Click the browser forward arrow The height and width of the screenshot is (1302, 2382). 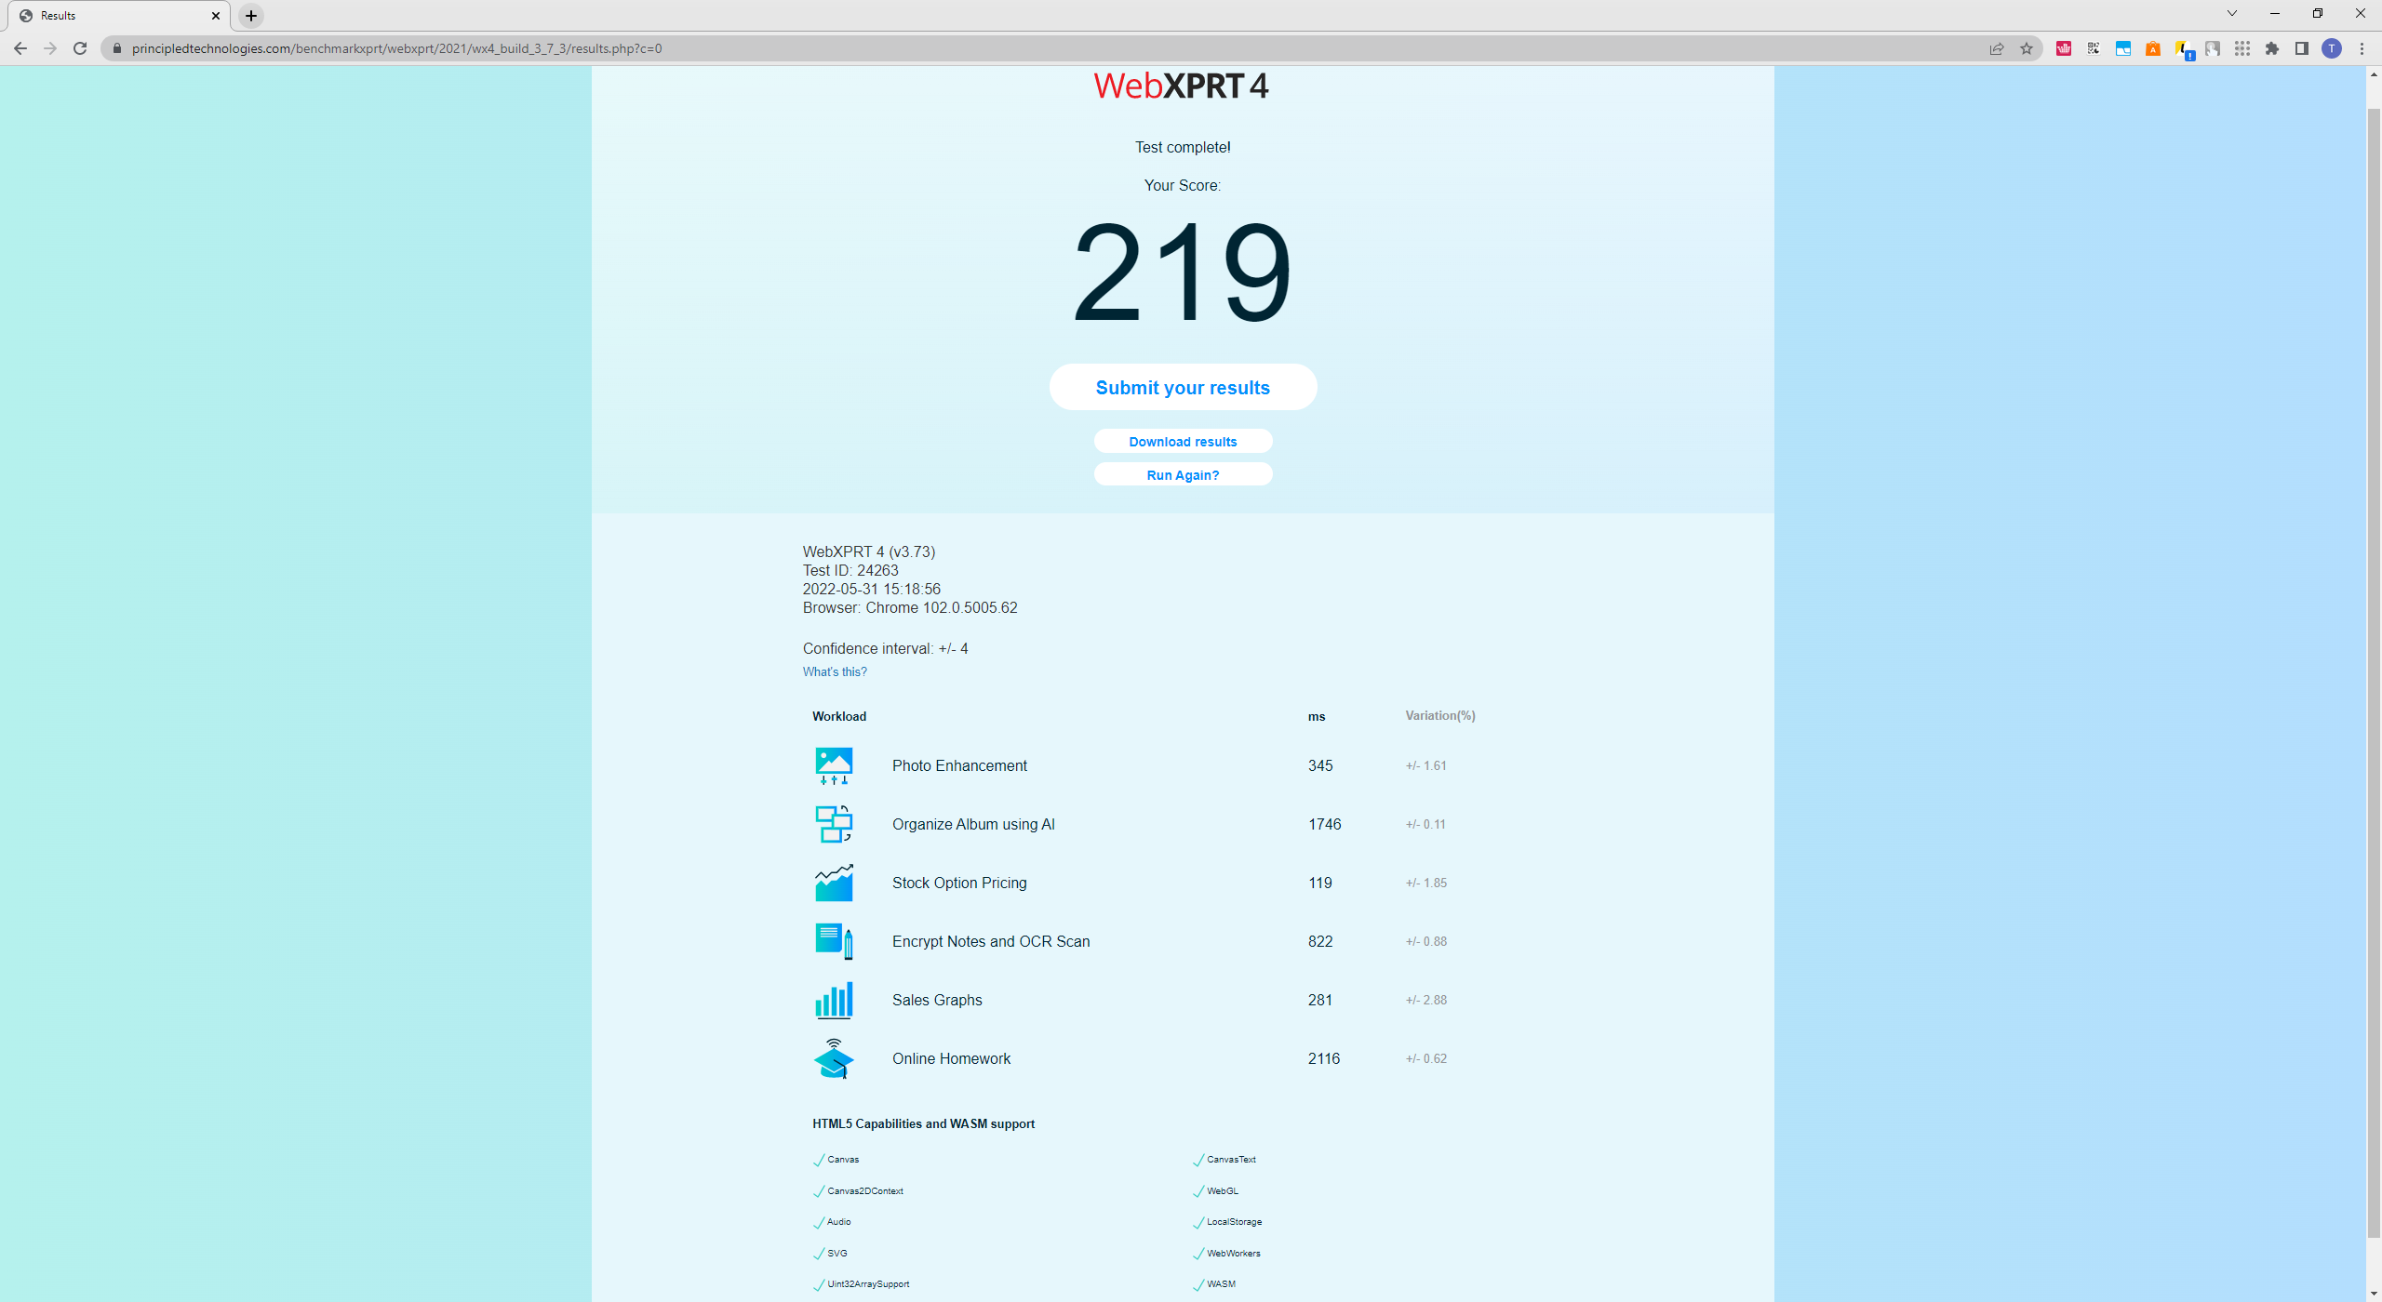(50, 48)
